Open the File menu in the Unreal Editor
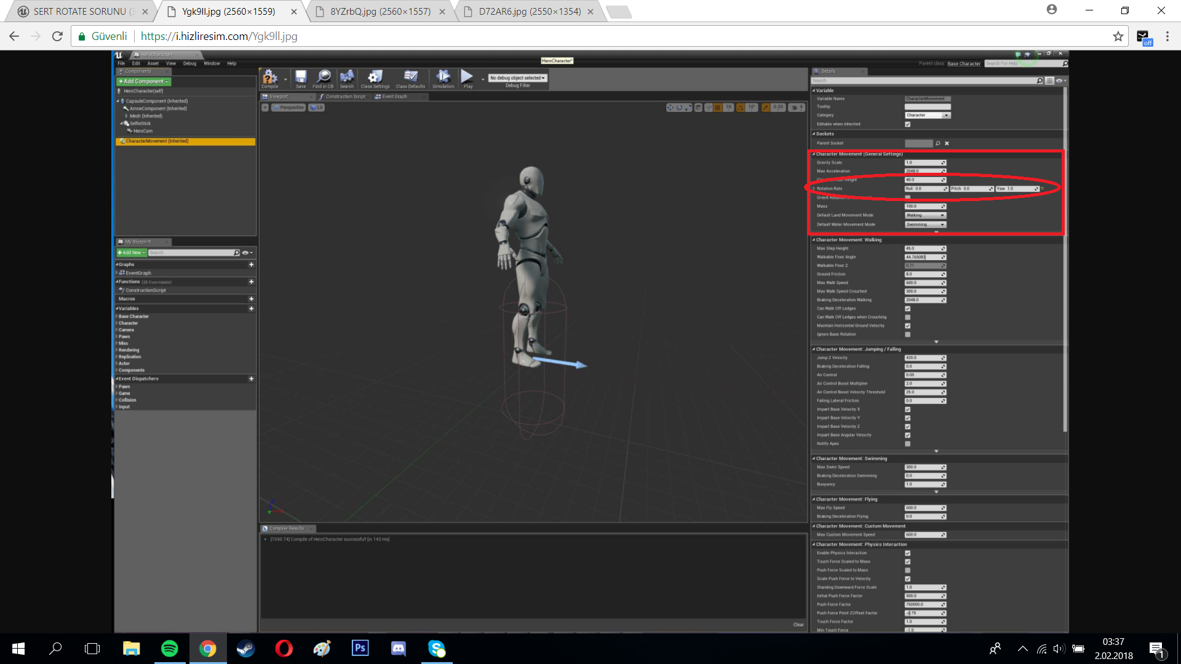Image resolution: width=1181 pixels, height=664 pixels. (x=121, y=63)
